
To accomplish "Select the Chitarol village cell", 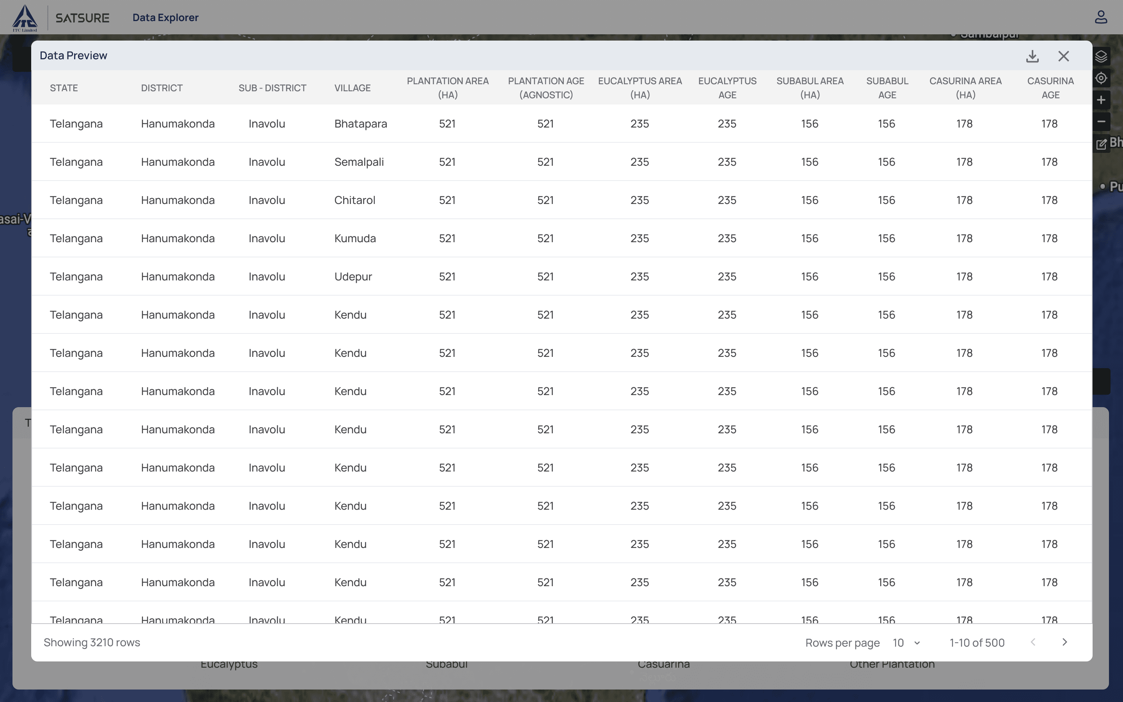I will (x=354, y=200).
